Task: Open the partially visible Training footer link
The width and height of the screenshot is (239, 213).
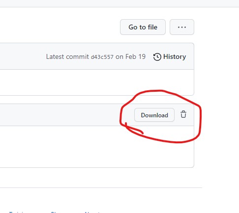Action: coord(17,212)
